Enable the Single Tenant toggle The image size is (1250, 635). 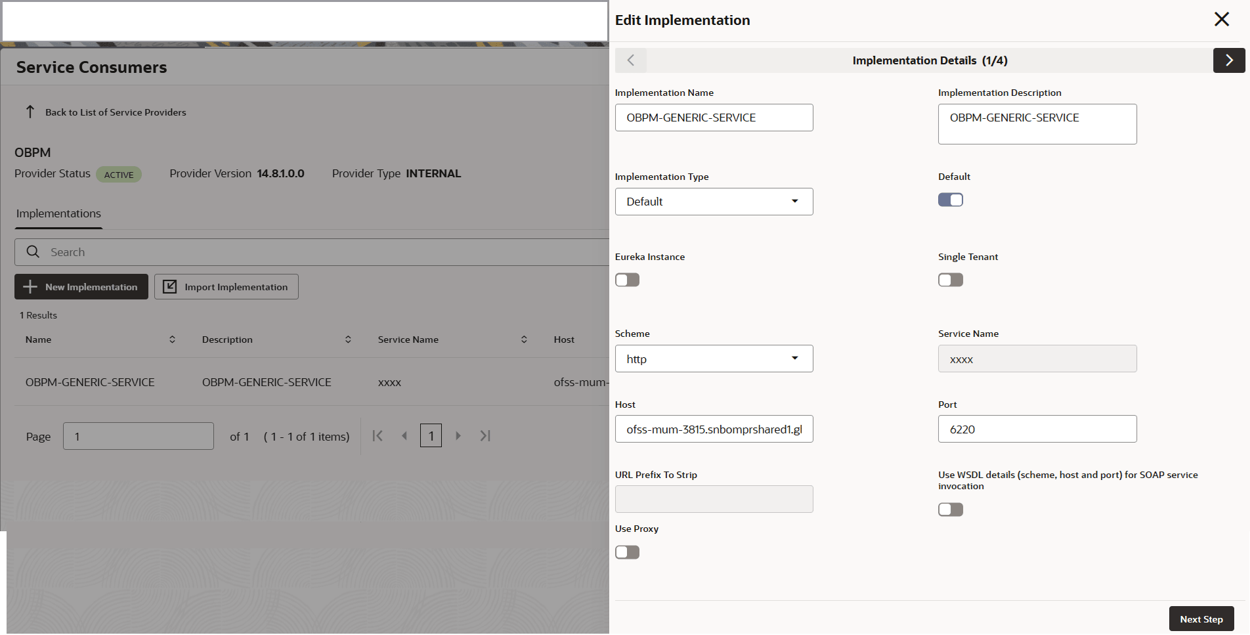[x=950, y=280]
